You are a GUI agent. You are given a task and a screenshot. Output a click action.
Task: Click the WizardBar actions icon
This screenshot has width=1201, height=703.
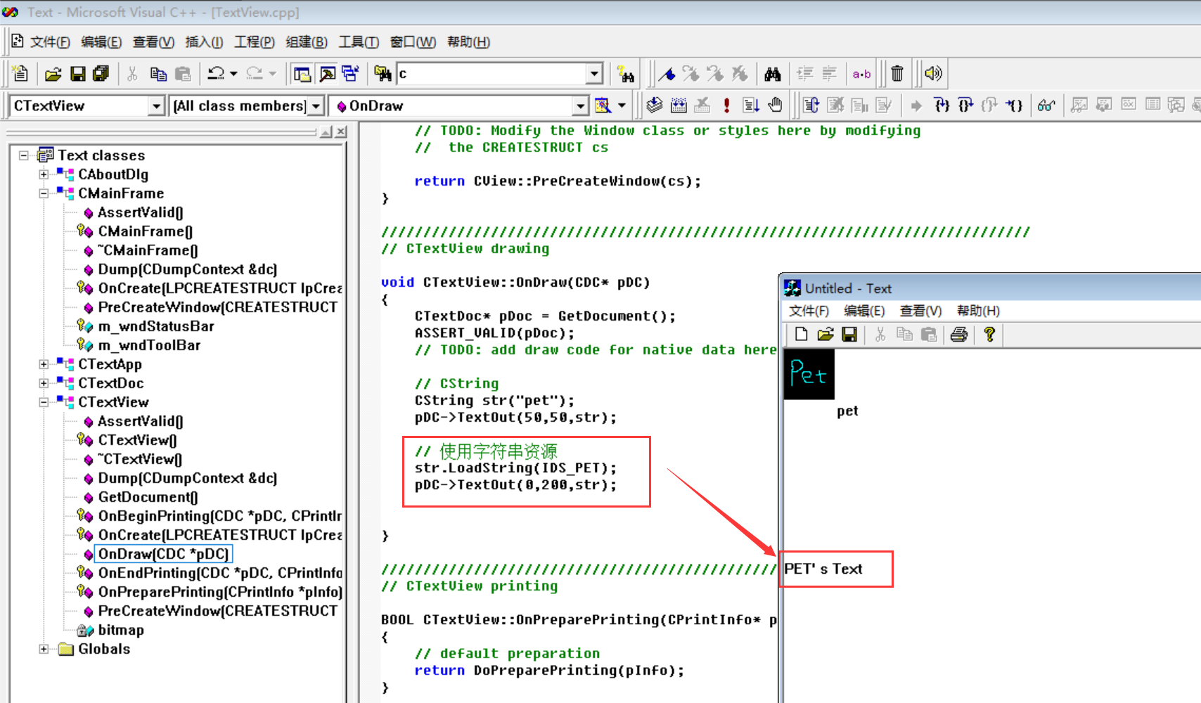pos(603,105)
